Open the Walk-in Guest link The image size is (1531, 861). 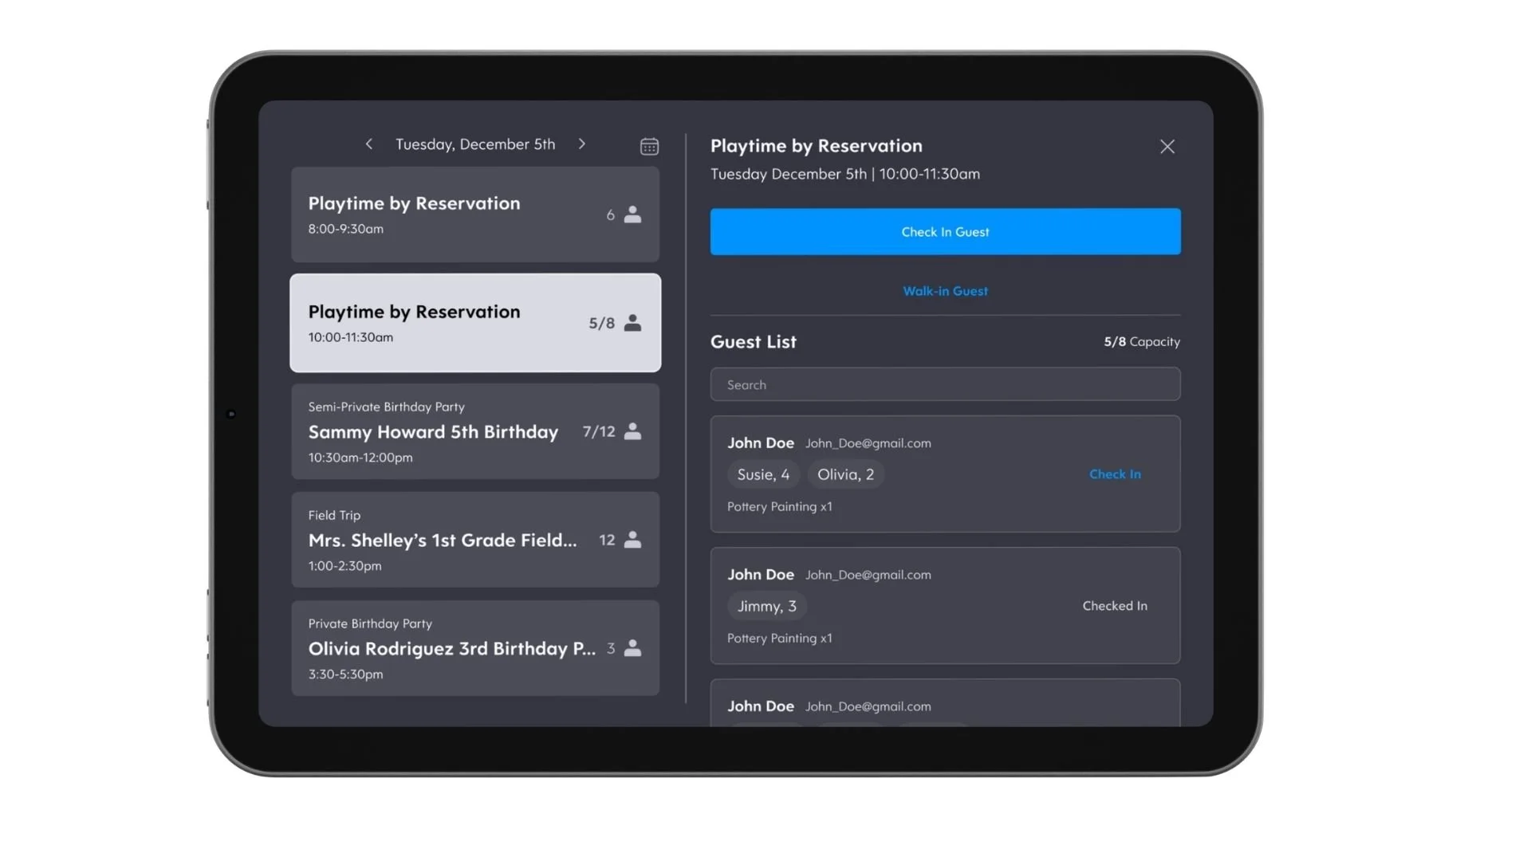(945, 291)
